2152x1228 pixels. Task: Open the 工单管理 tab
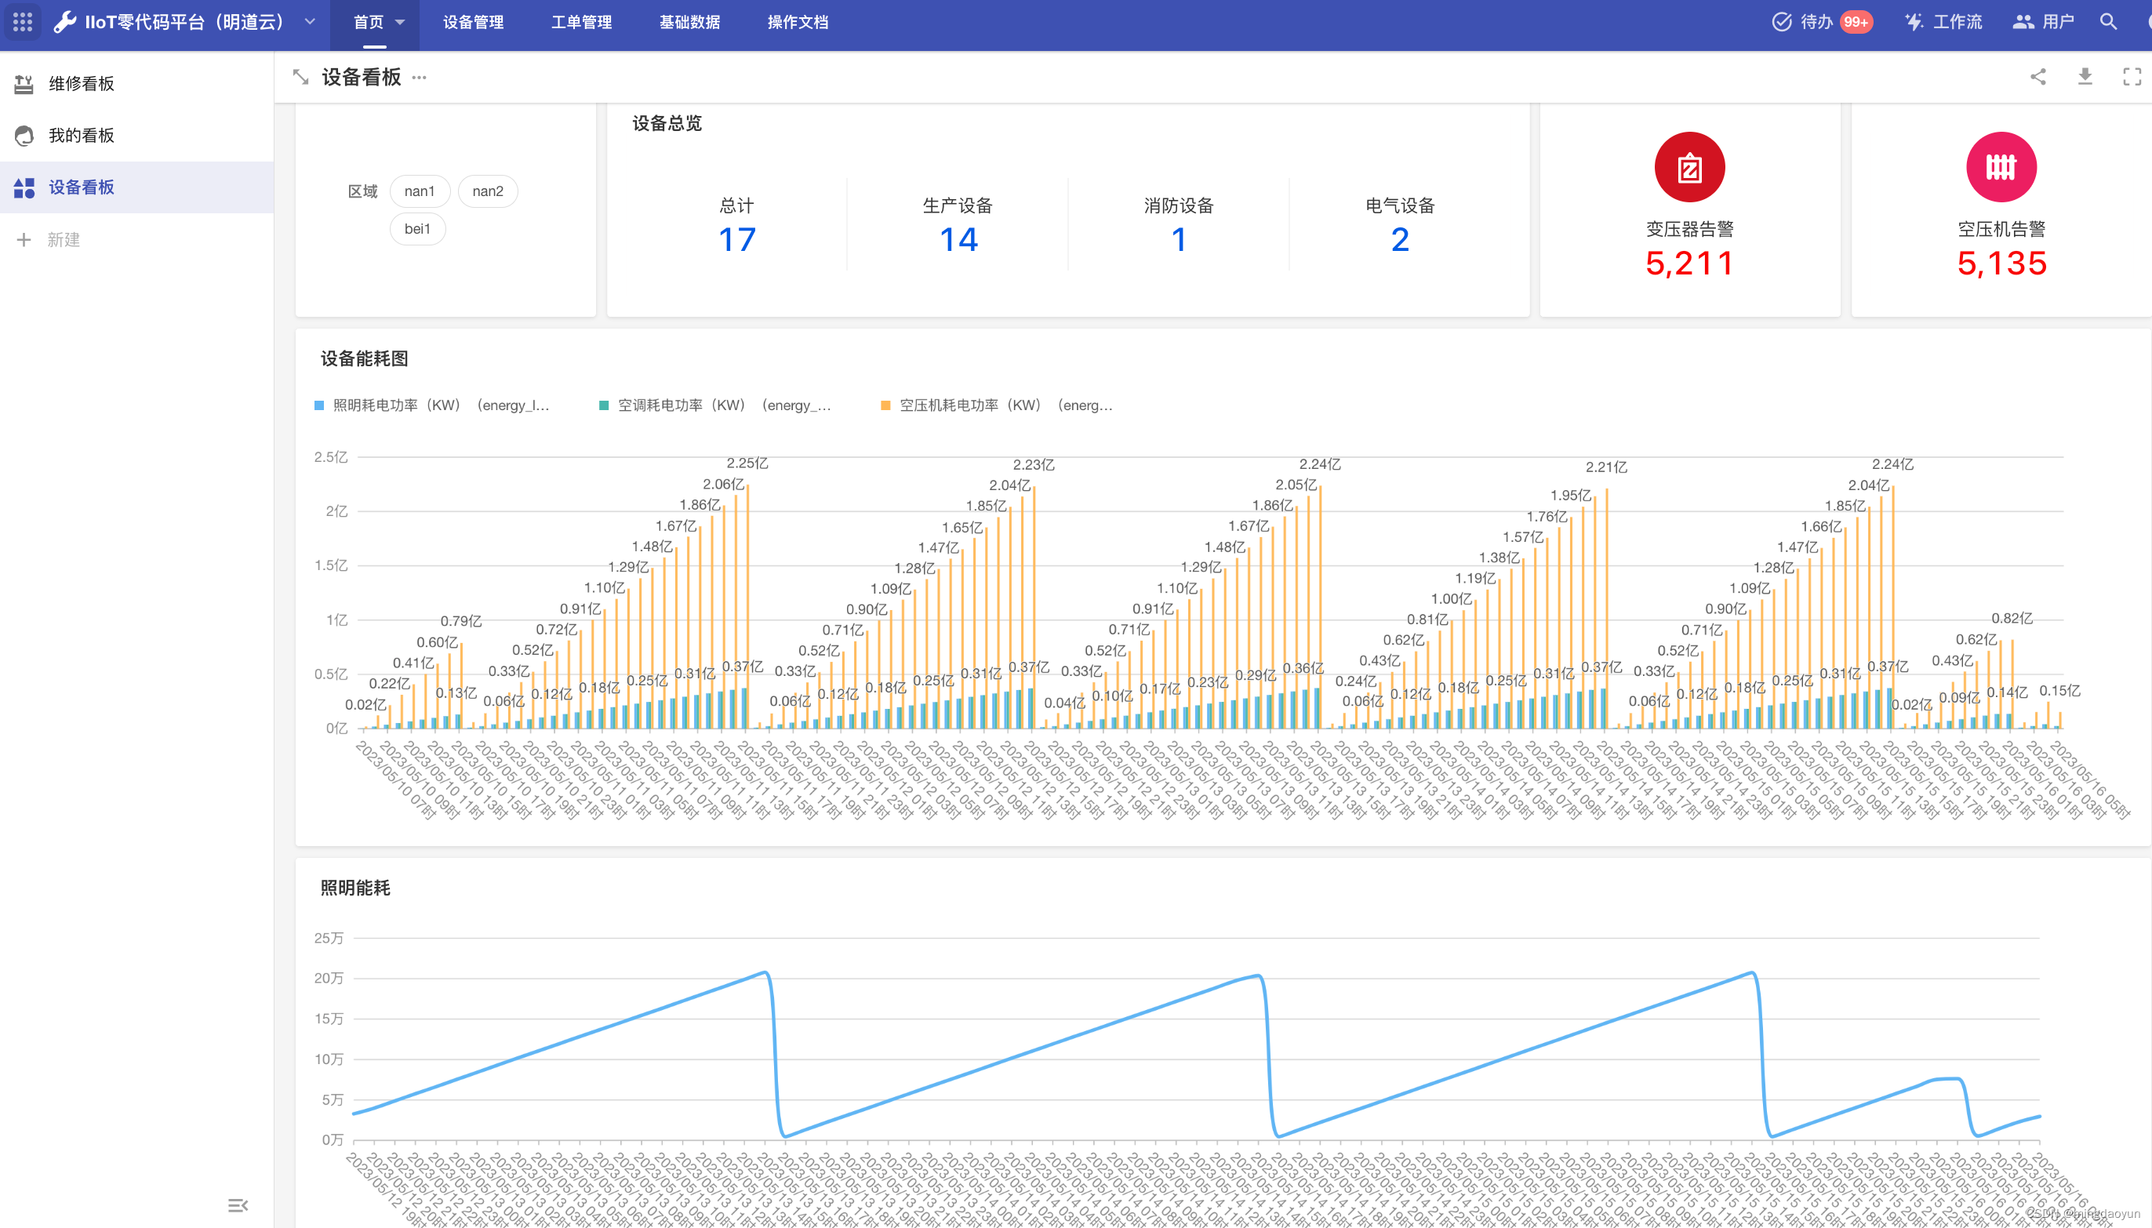click(581, 23)
